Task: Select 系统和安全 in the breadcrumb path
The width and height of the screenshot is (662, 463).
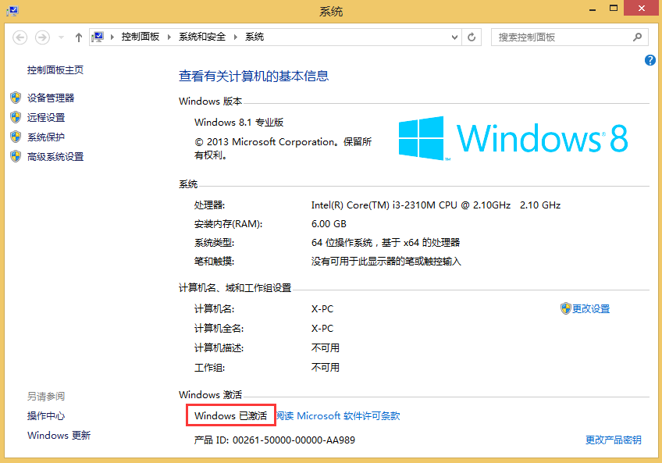Action: click(202, 37)
